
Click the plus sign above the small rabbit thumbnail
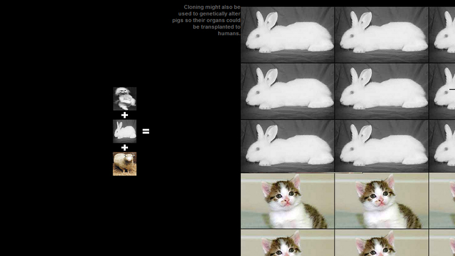tap(125, 115)
